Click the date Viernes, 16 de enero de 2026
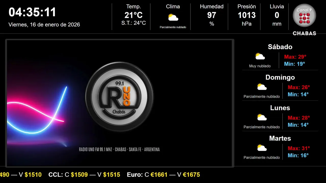Viewport: 326px width, 183px height. click(44, 25)
